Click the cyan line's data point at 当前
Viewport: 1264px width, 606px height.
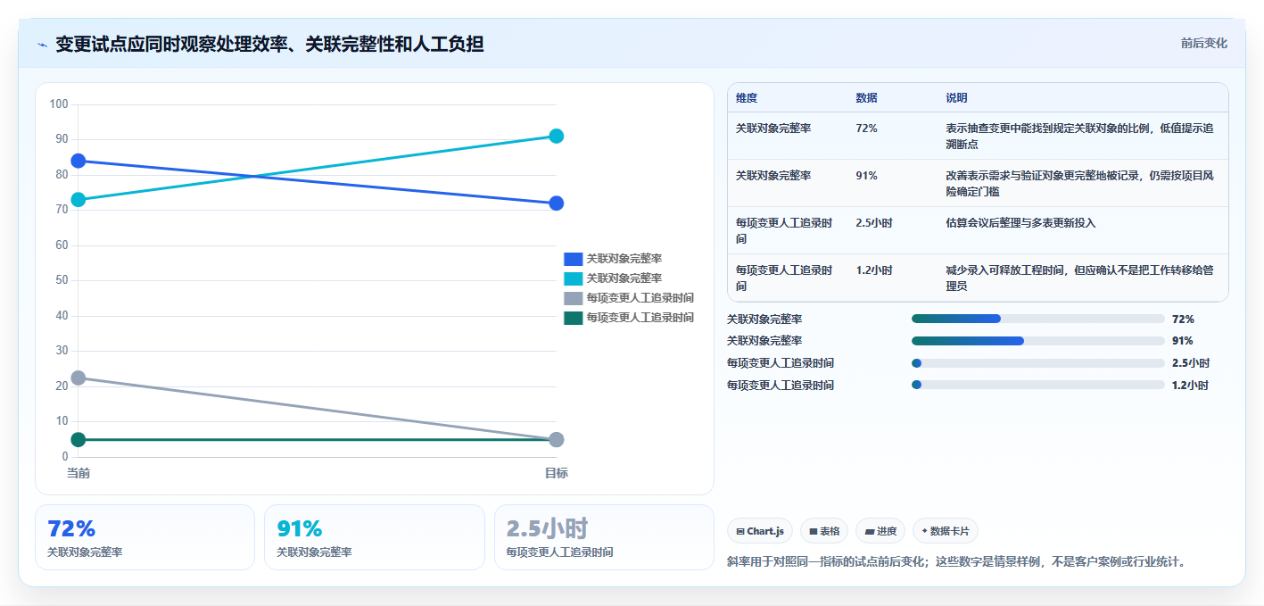tap(78, 200)
